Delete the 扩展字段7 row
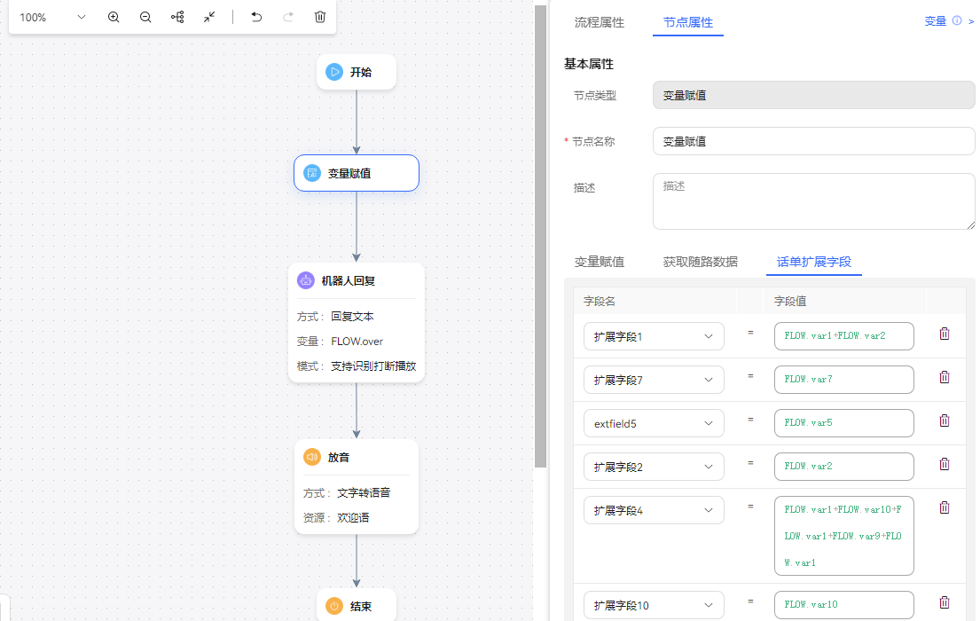980x621 pixels. 945,377
